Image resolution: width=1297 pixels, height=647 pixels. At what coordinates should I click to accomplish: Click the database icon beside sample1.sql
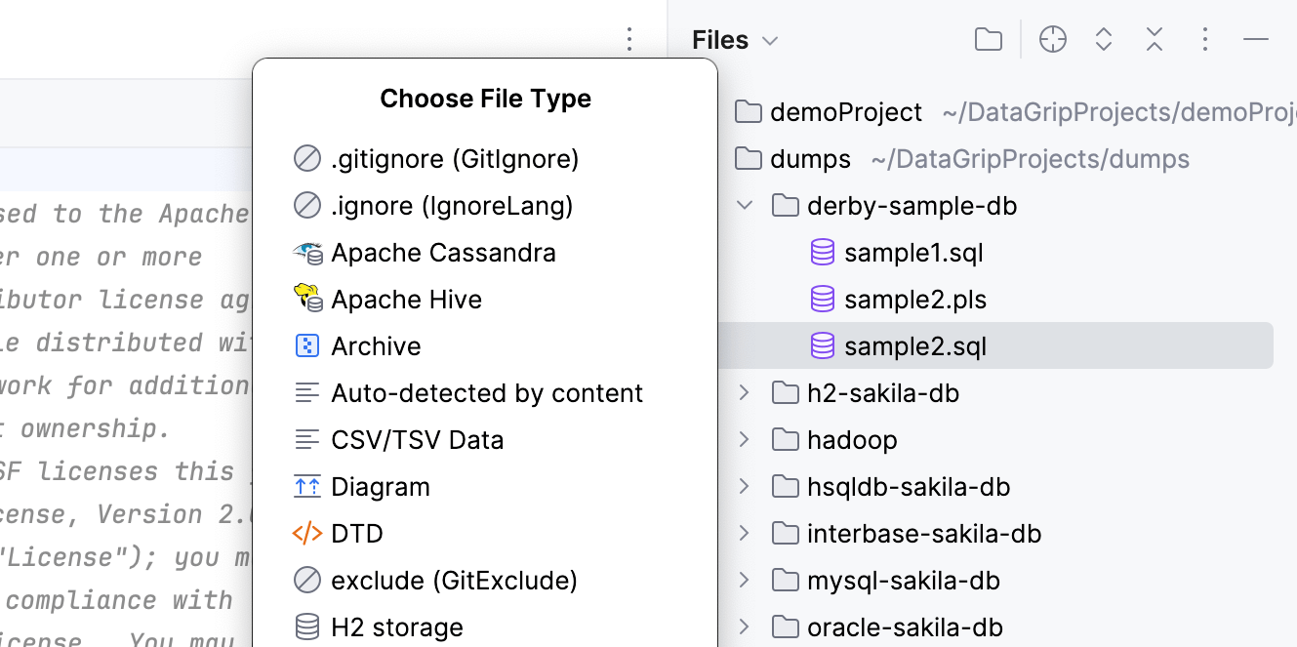click(823, 252)
